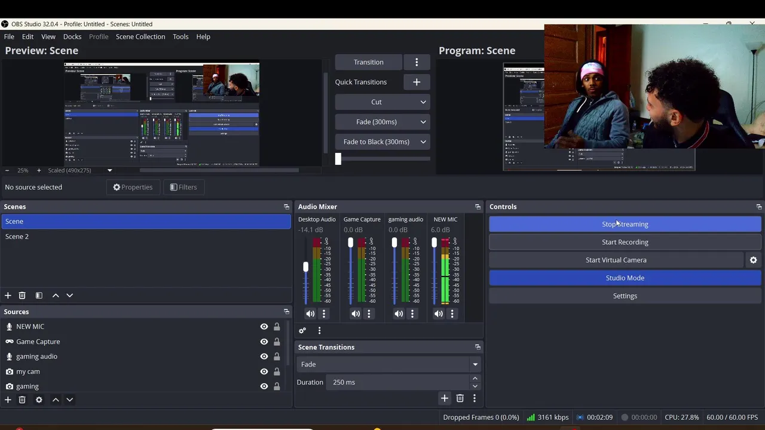Open the Scene Collection menu
Viewport: 765px width, 430px height.
point(140,36)
